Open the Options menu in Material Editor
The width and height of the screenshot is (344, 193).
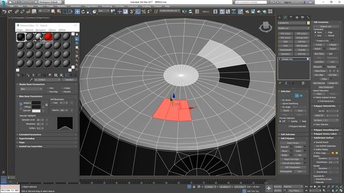click(52, 30)
